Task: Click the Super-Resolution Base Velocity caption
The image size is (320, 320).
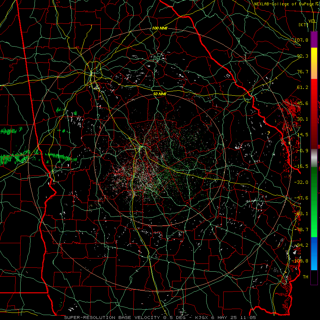Action: pos(160,318)
